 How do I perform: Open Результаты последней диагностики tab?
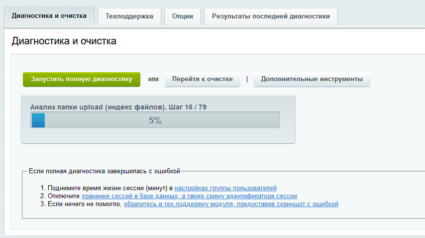271,16
